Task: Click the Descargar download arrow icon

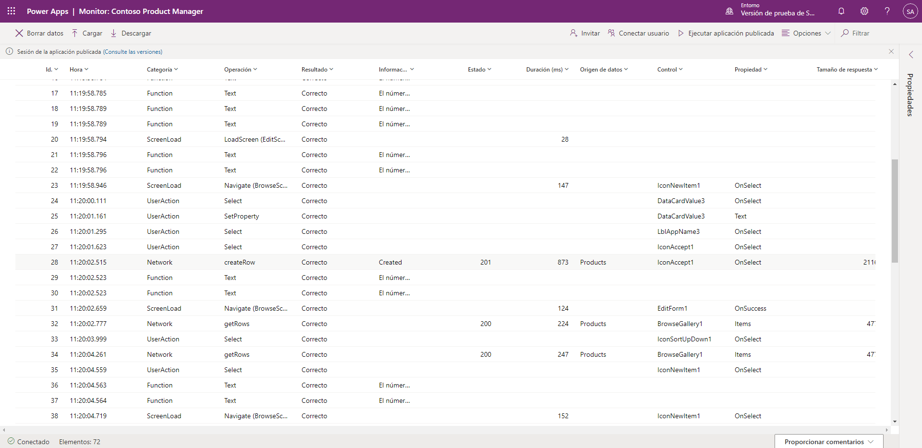Action: [x=114, y=33]
